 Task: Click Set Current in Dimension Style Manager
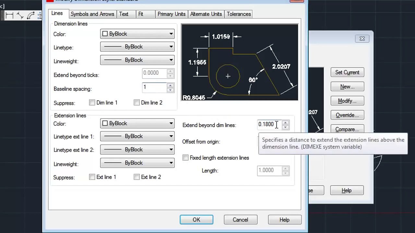point(347,72)
